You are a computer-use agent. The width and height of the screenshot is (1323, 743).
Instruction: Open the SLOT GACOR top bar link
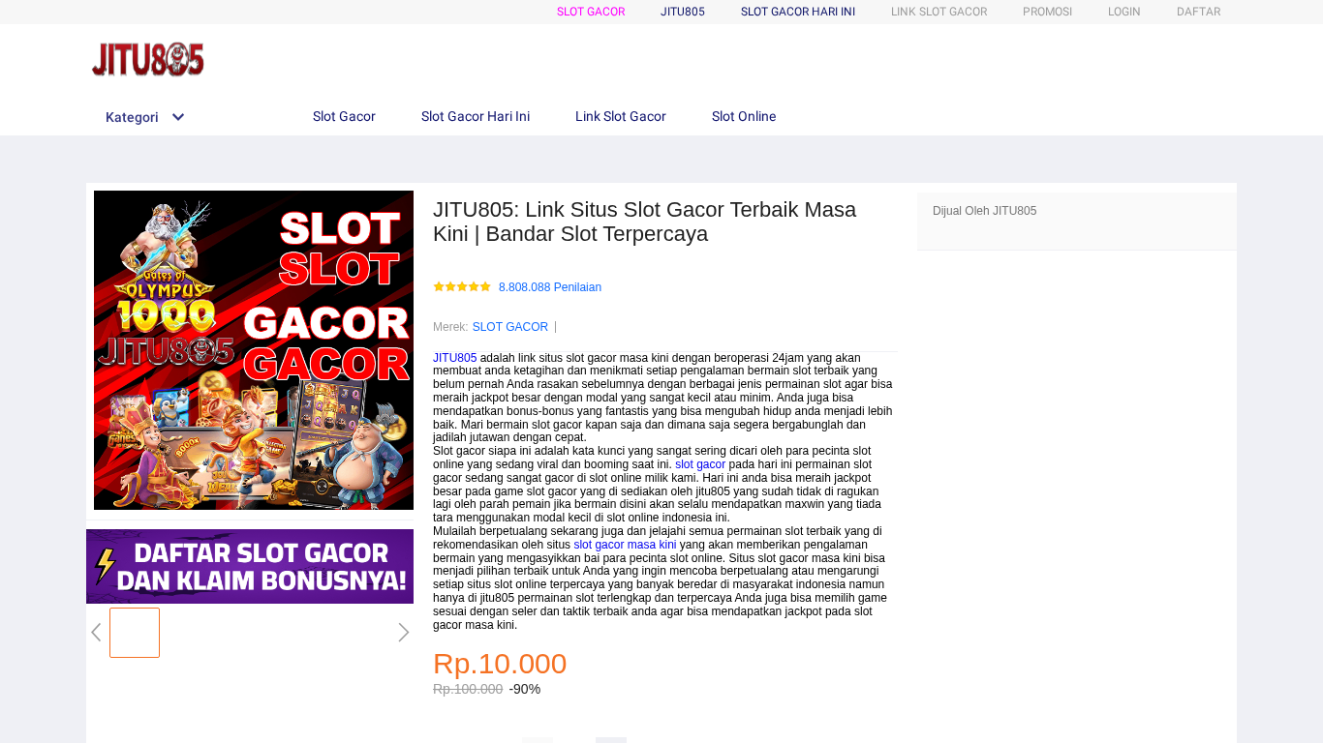coord(591,12)
